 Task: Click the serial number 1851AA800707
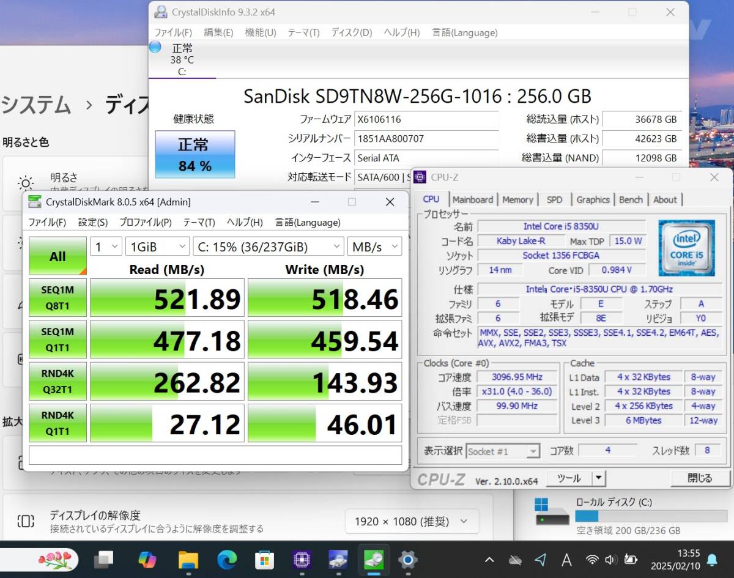tap(427, 139)
